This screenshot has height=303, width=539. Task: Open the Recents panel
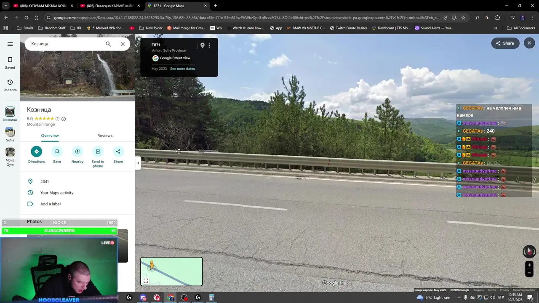10,85
